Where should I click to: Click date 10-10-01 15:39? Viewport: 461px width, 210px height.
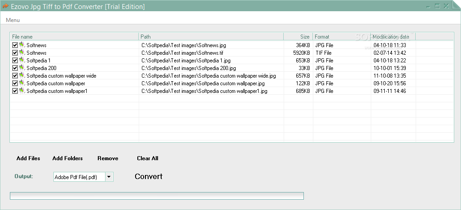pyautogui.click(x=390, y=68)
